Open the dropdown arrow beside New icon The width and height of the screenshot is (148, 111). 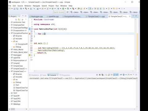12,9
